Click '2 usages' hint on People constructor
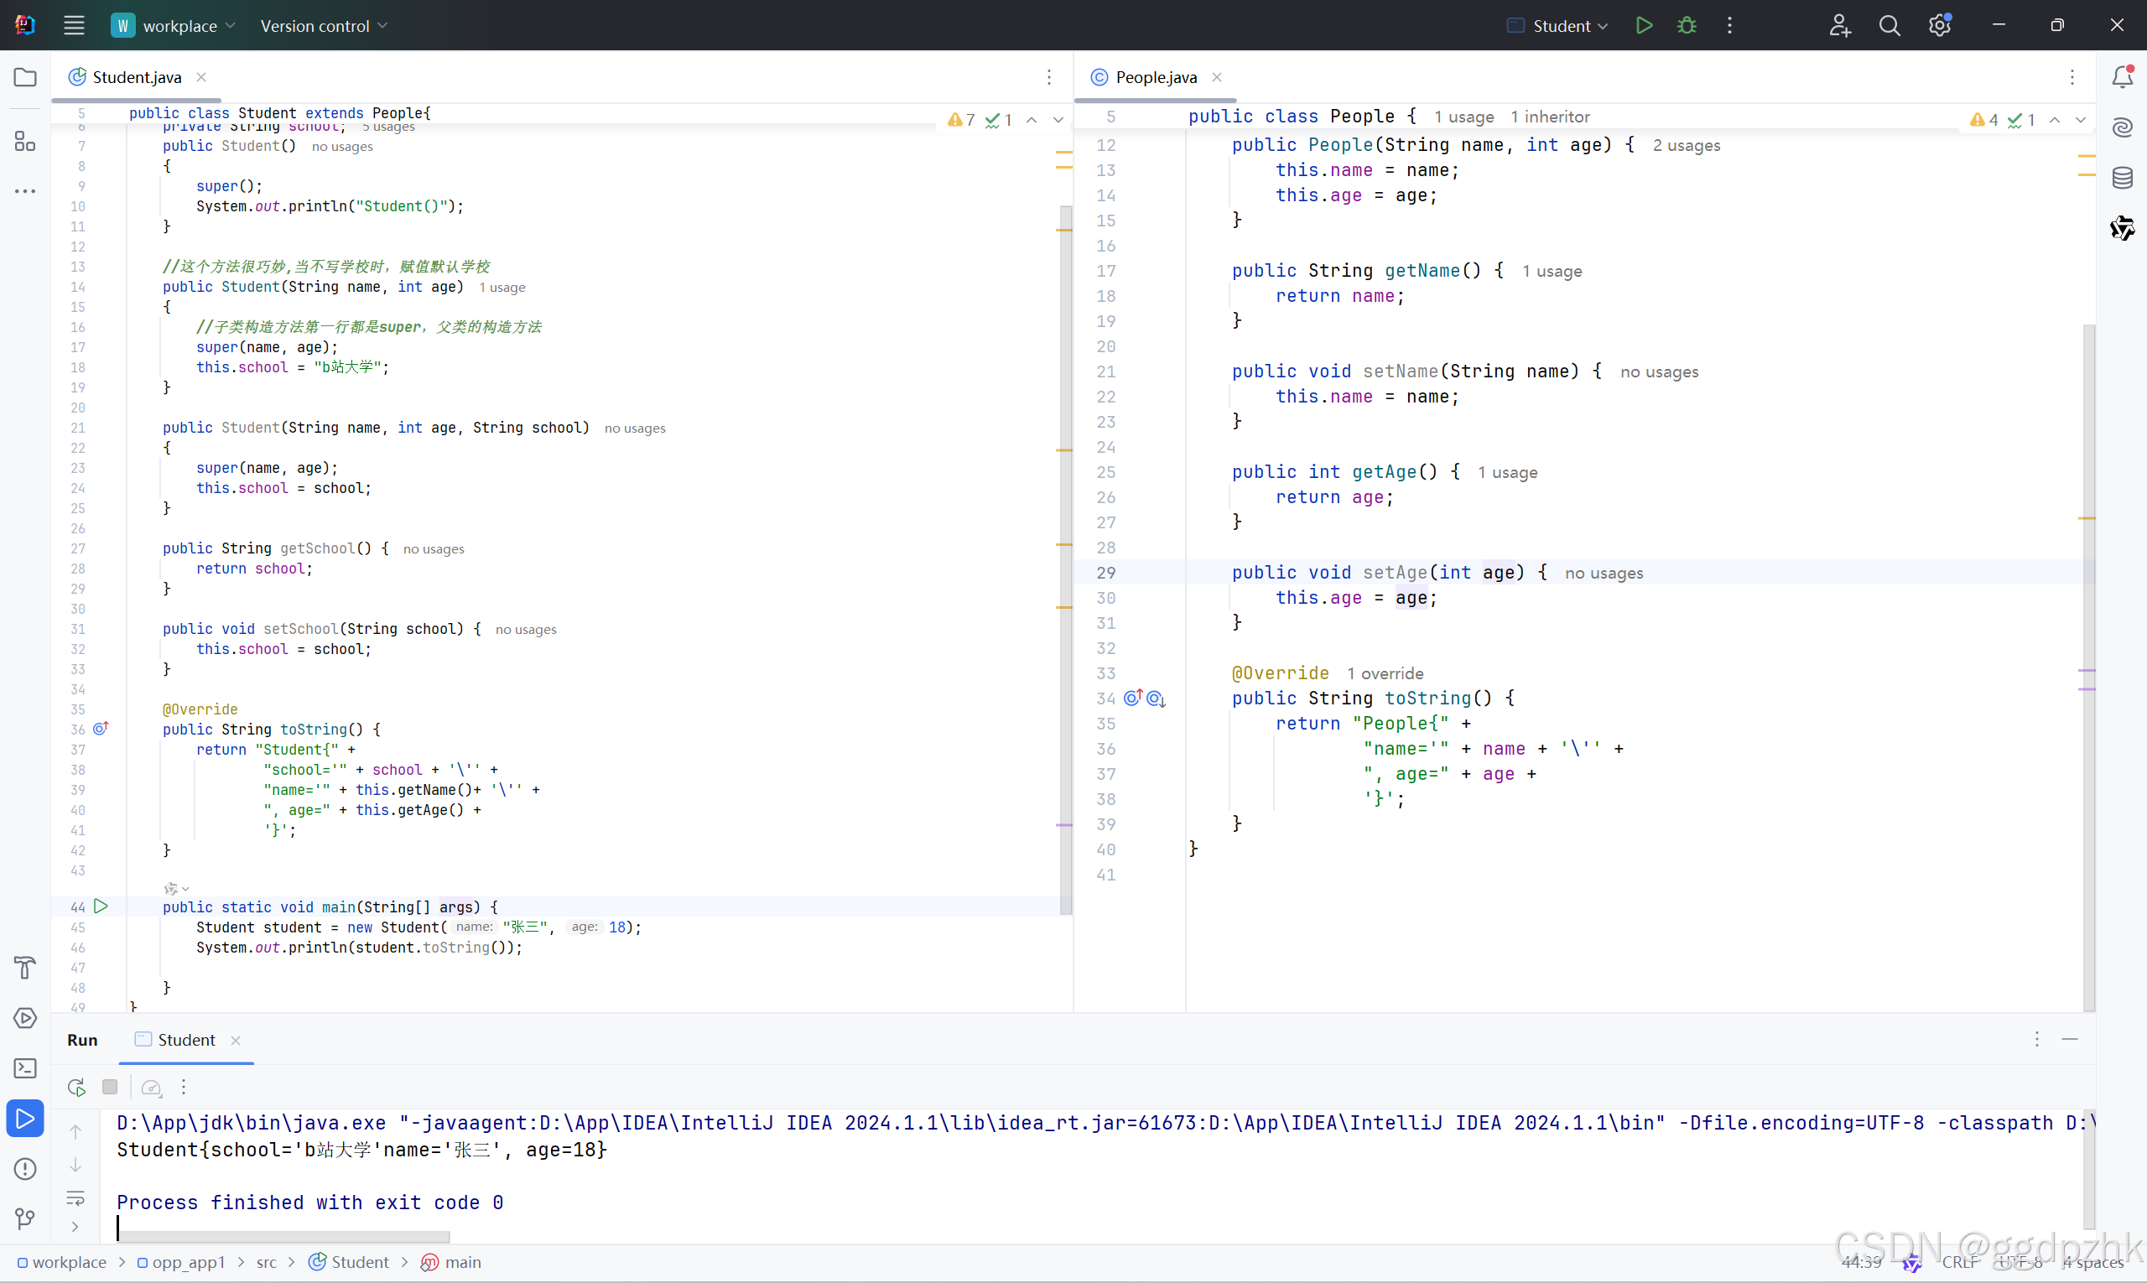The height and width of the screenshot is (1283, 2147). pos(1686,145)
